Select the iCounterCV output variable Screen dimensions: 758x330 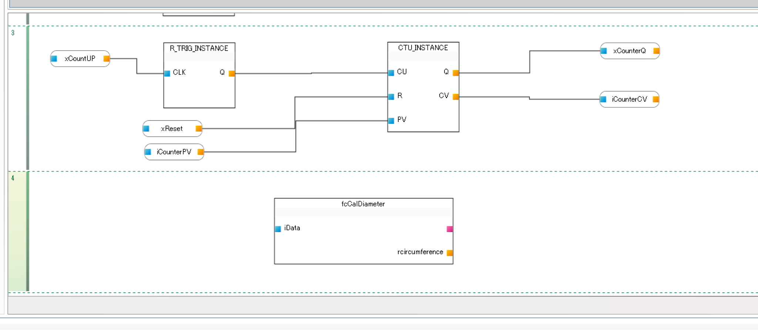click(629, 99)
